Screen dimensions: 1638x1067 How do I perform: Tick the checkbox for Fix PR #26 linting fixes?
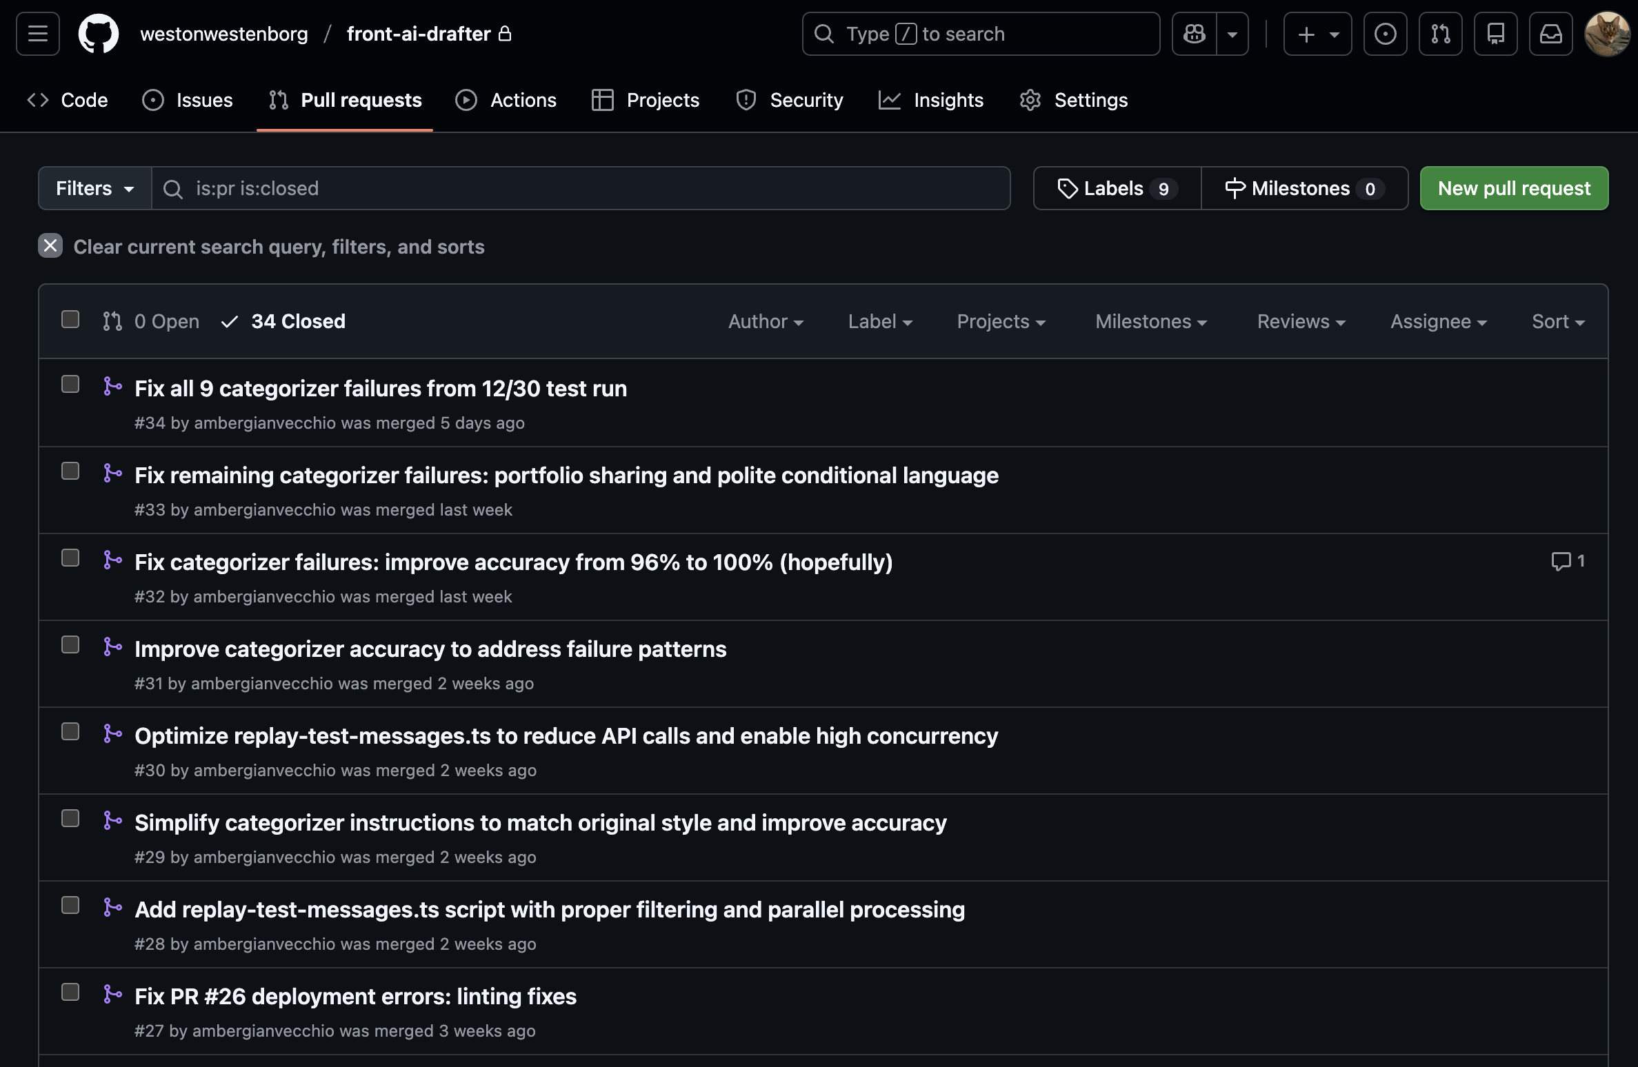(x=70, y=992)
